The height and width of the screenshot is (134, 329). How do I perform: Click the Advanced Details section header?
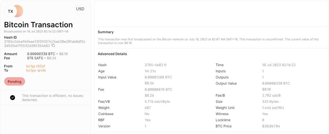pos(112,54)
